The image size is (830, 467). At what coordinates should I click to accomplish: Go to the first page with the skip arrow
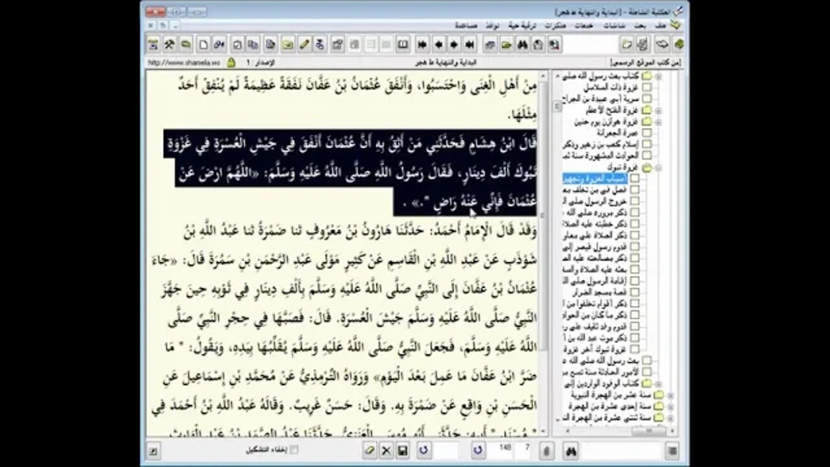[422, 44]
